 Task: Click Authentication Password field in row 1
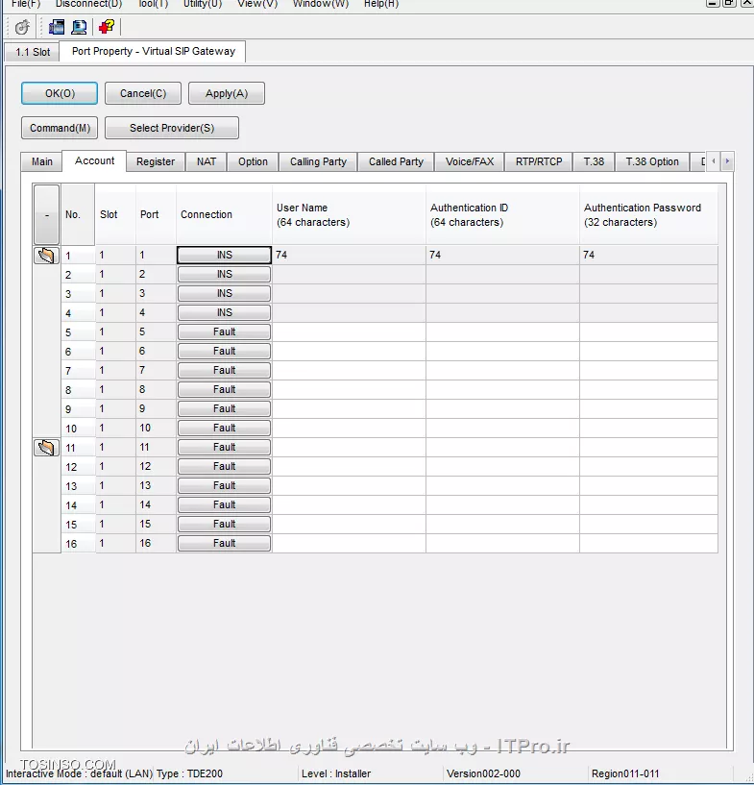pos(648,255)
